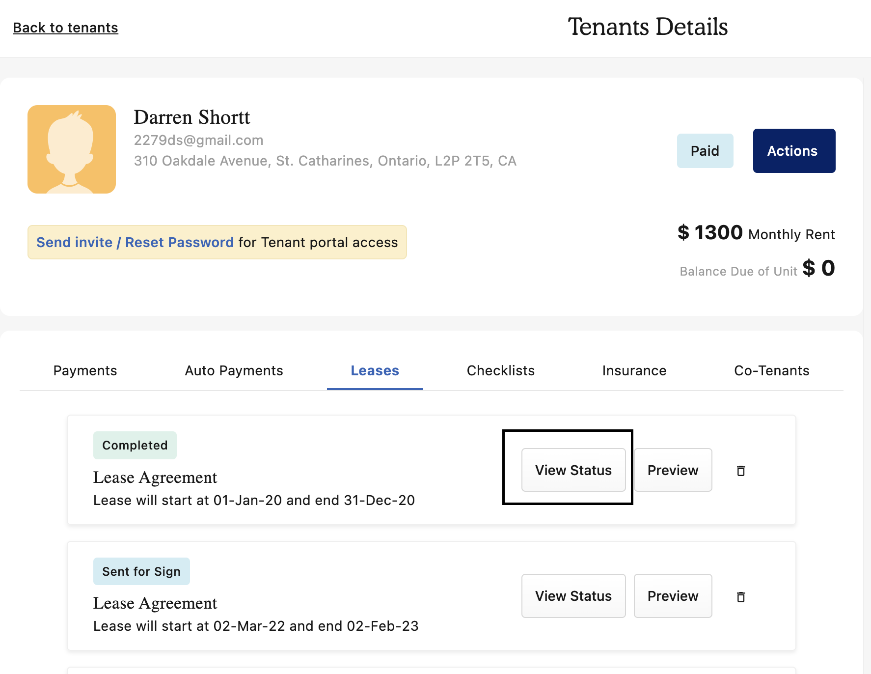This screenshot has width=871, height=674.
Task: Click Darren Shortt's profile avatar
Action: (x=72, y=149)
